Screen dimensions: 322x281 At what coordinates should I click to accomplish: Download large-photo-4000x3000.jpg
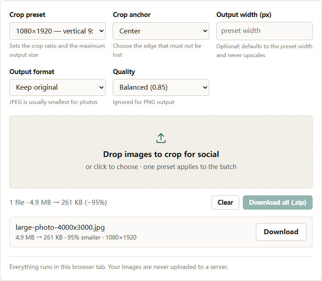[x=281, y=232]
